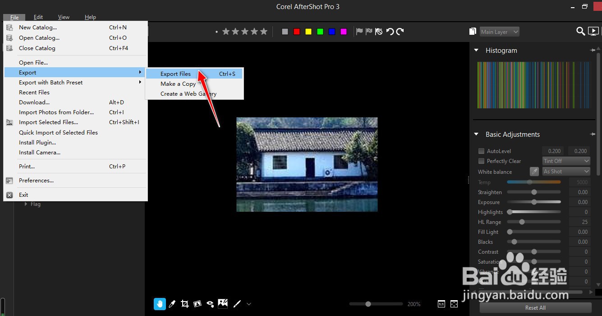Choose Close Catalog
The image size is (602, 316).
click(x=76, y=48)
